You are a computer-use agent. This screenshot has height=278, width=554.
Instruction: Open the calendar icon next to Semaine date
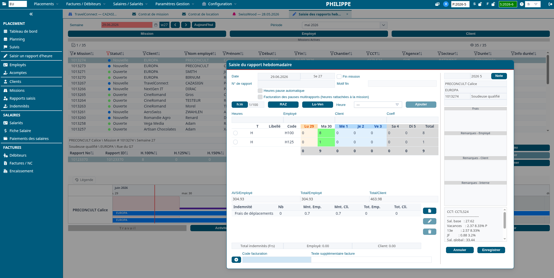[156, 25]
